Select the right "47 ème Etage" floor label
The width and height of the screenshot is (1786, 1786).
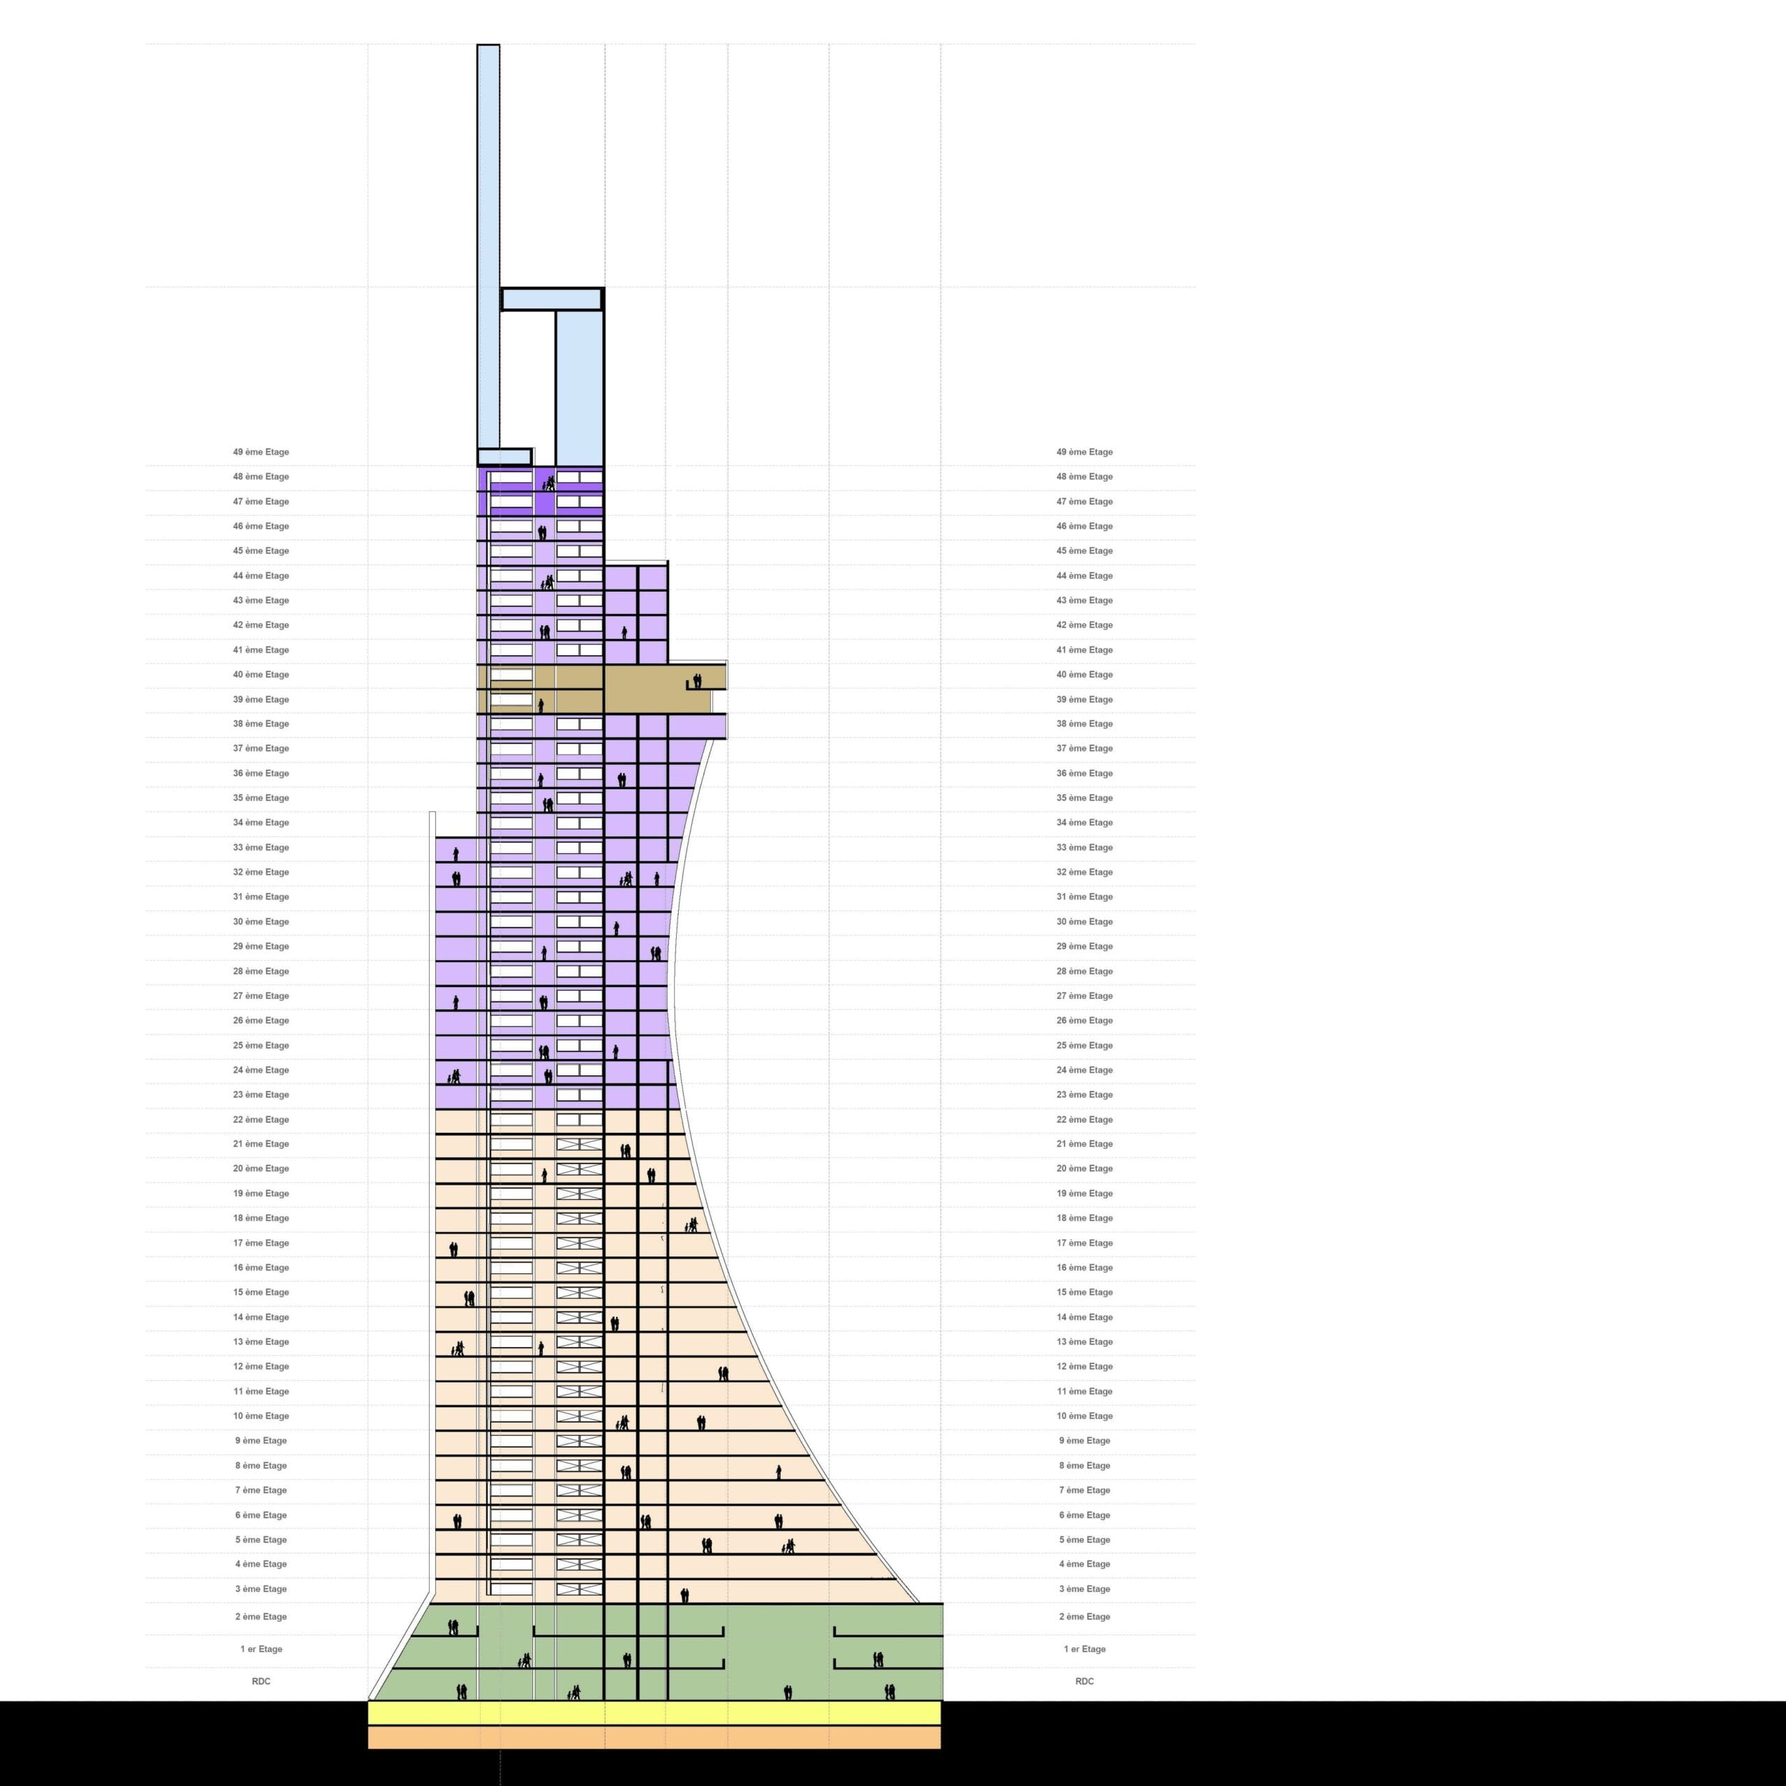point(1084,502)
